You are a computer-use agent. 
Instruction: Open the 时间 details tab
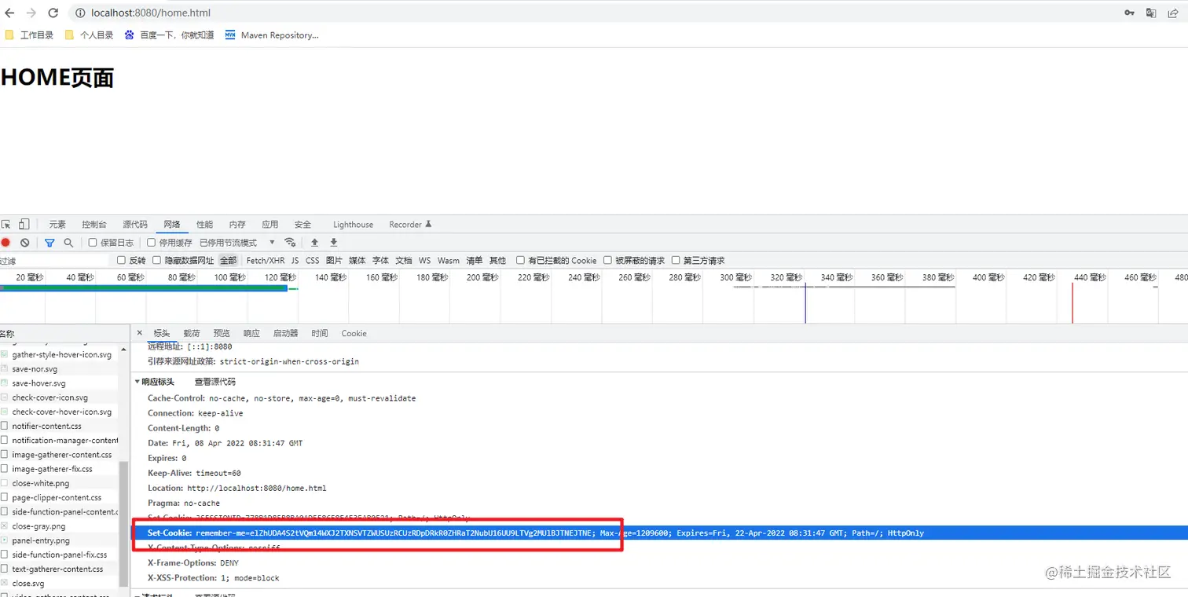[x=320, y=333]
